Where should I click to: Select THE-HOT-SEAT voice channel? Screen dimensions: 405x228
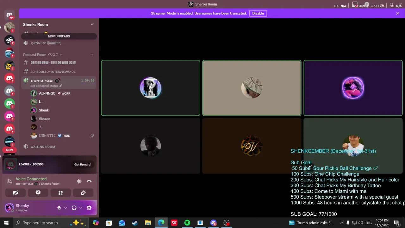59,82
